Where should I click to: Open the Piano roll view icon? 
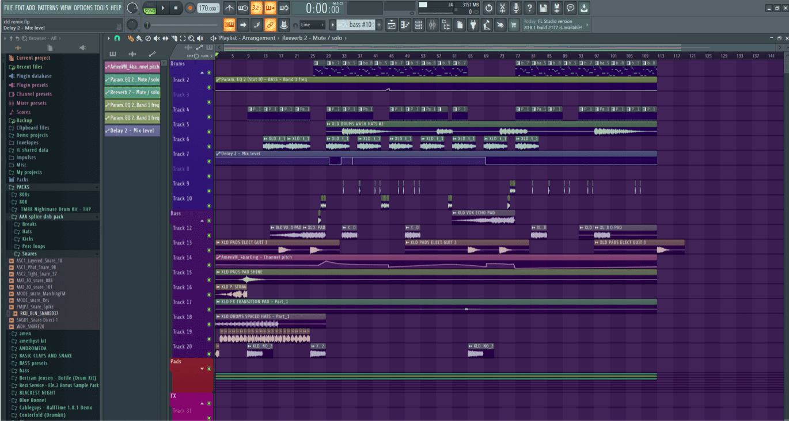pyautogui.click(x=405, y=25)
